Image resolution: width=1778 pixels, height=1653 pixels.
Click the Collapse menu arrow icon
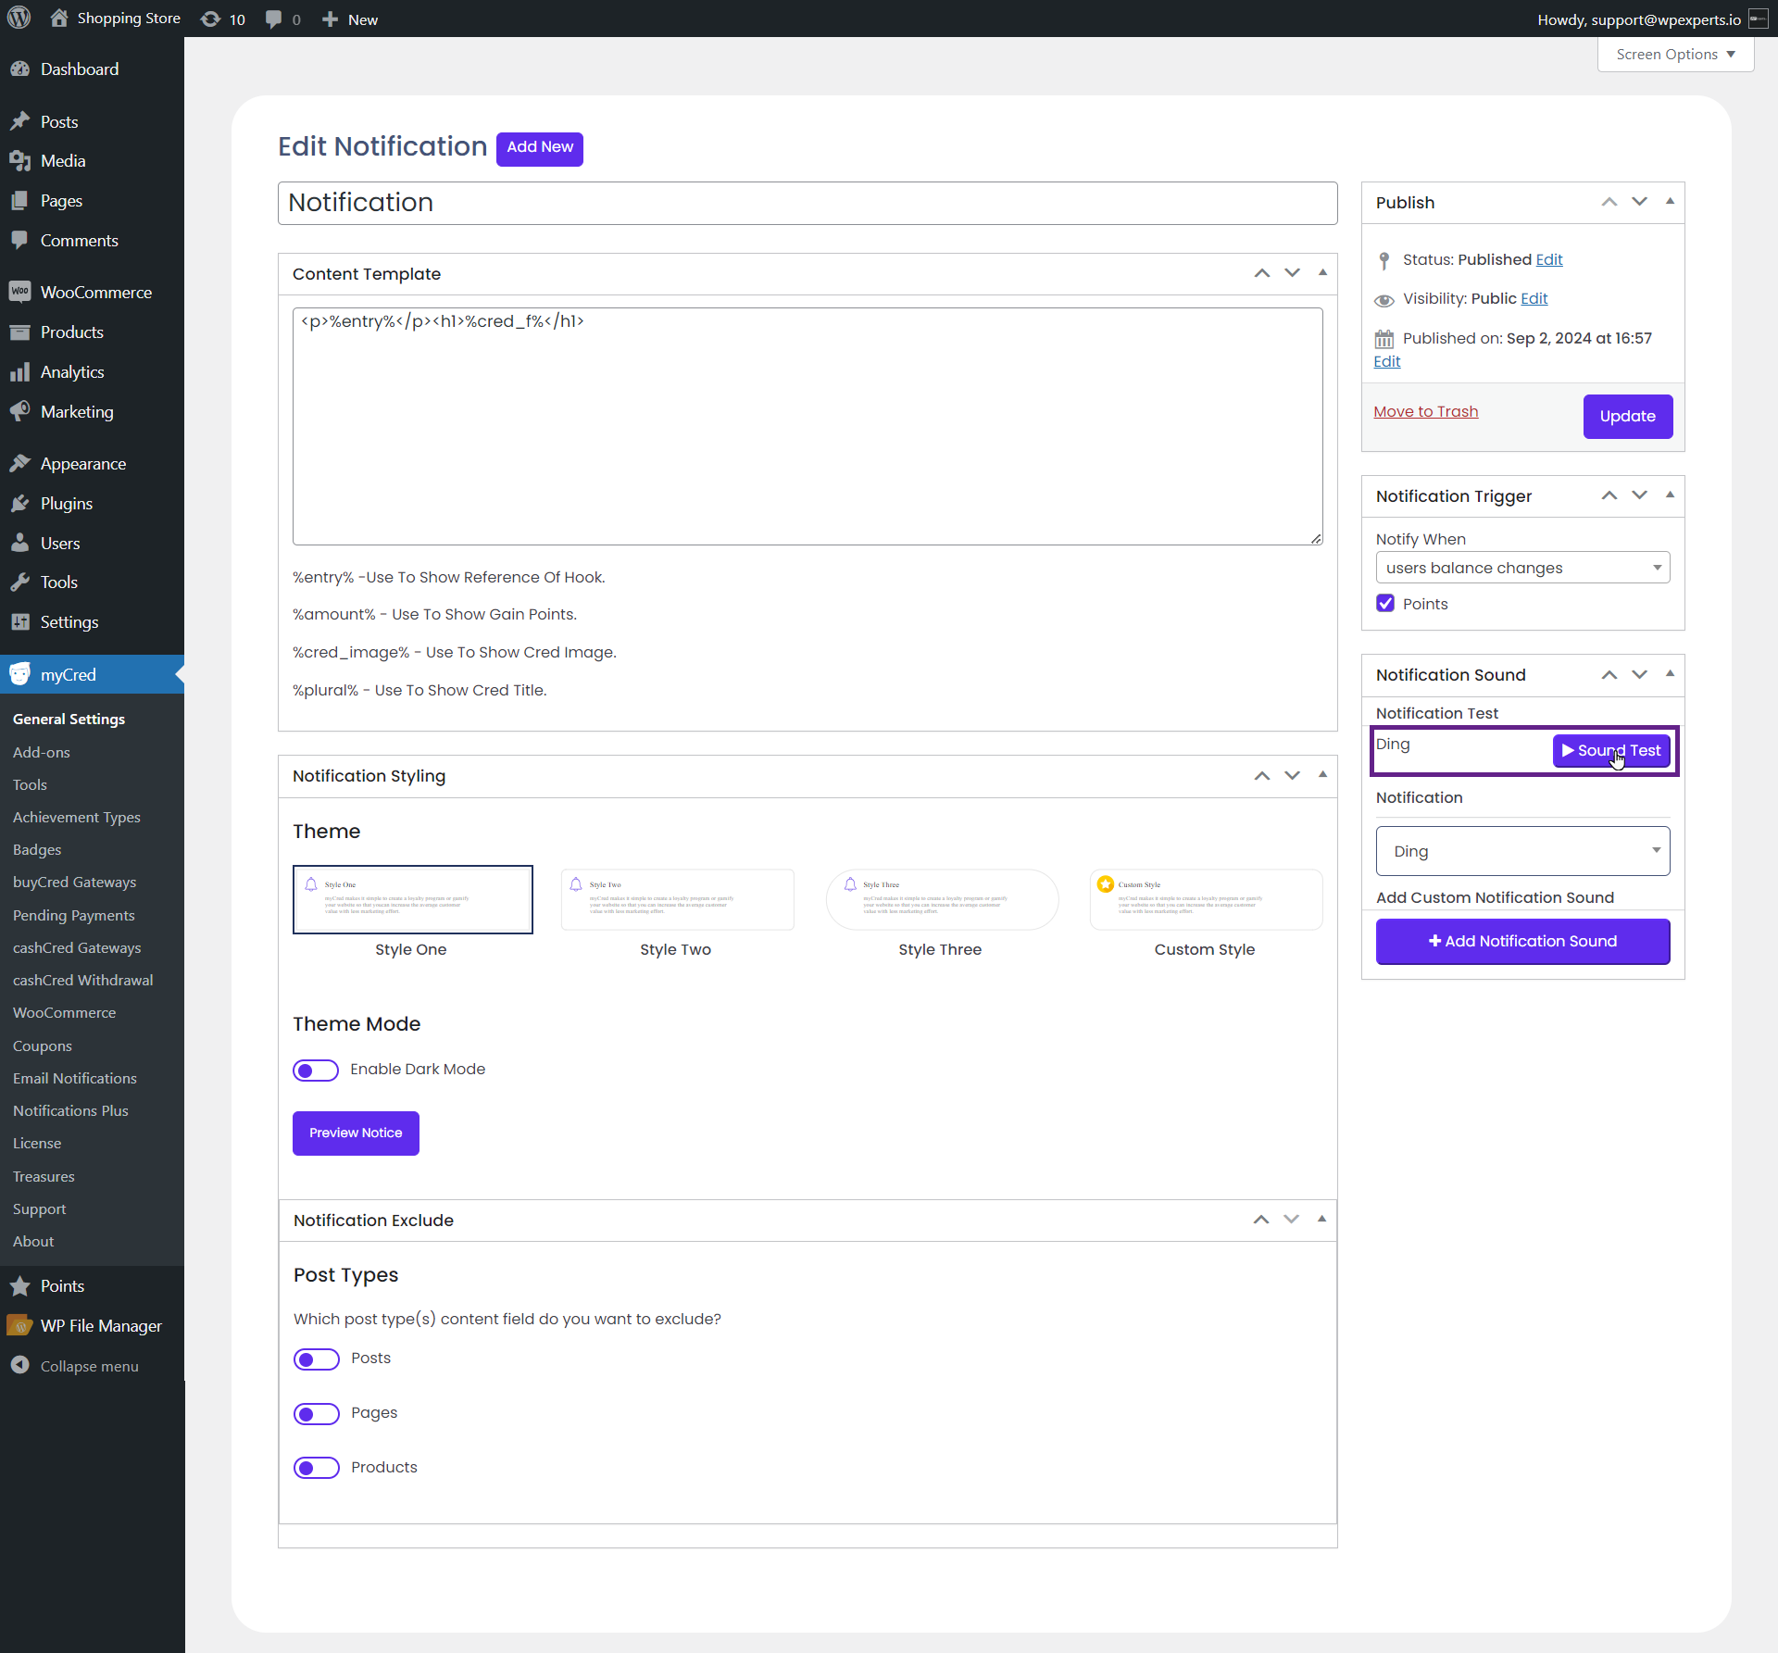click(x=19, y=1365)
